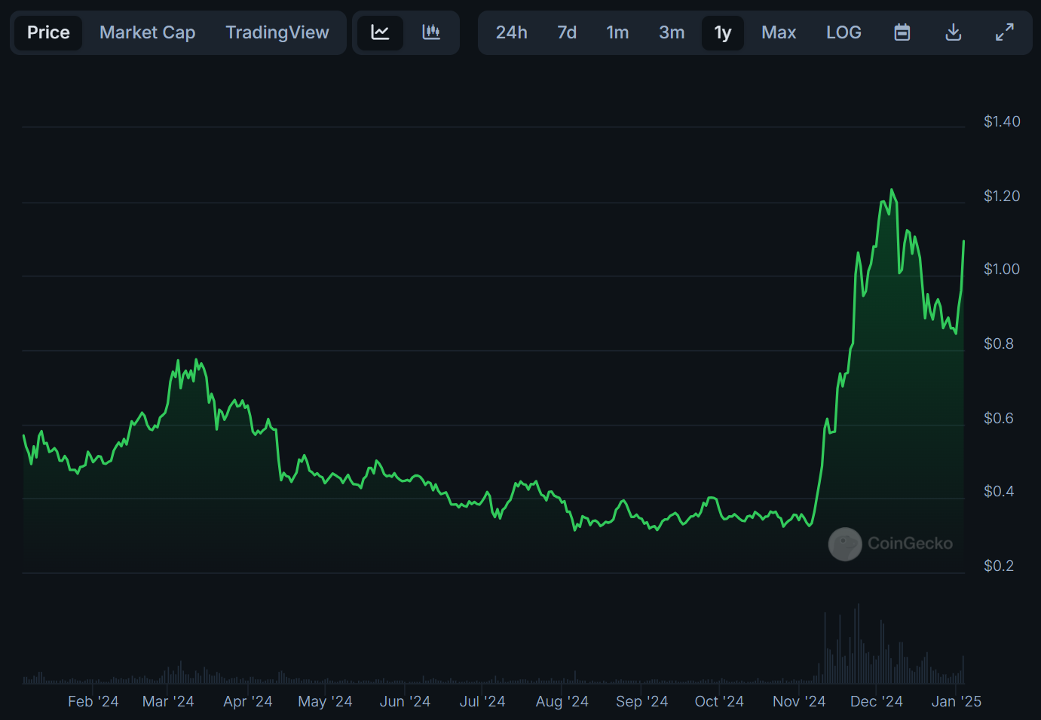The height and width of the screenshot is (720, 1041).
Task: Set time range to 24h
Action: click(512, 32)
